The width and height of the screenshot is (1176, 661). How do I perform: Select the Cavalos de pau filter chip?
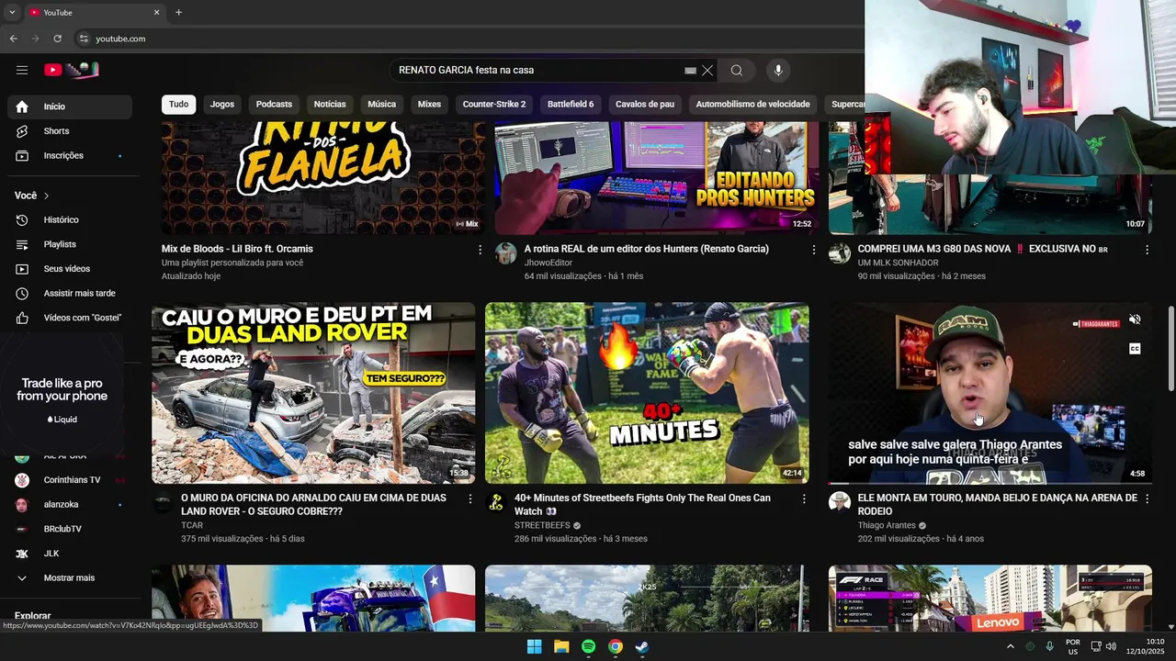(645, 104)
